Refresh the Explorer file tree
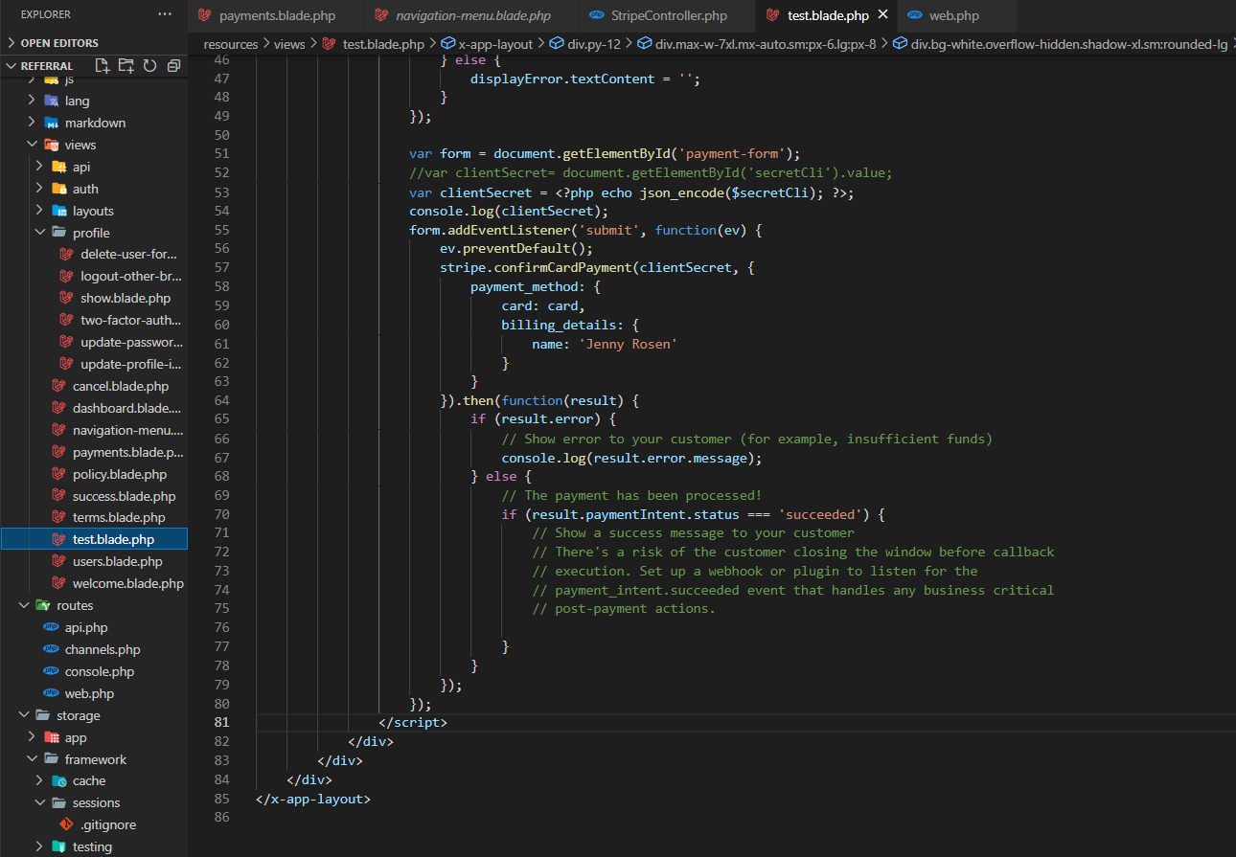Image resolution: width=1236 pixels, height=857 pixels. pyautogui.click(x=150, y=65)
